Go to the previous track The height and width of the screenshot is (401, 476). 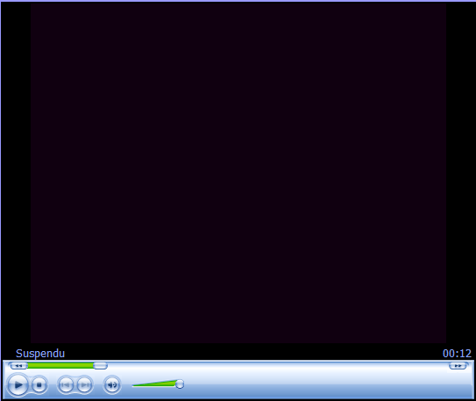point(66,385)
